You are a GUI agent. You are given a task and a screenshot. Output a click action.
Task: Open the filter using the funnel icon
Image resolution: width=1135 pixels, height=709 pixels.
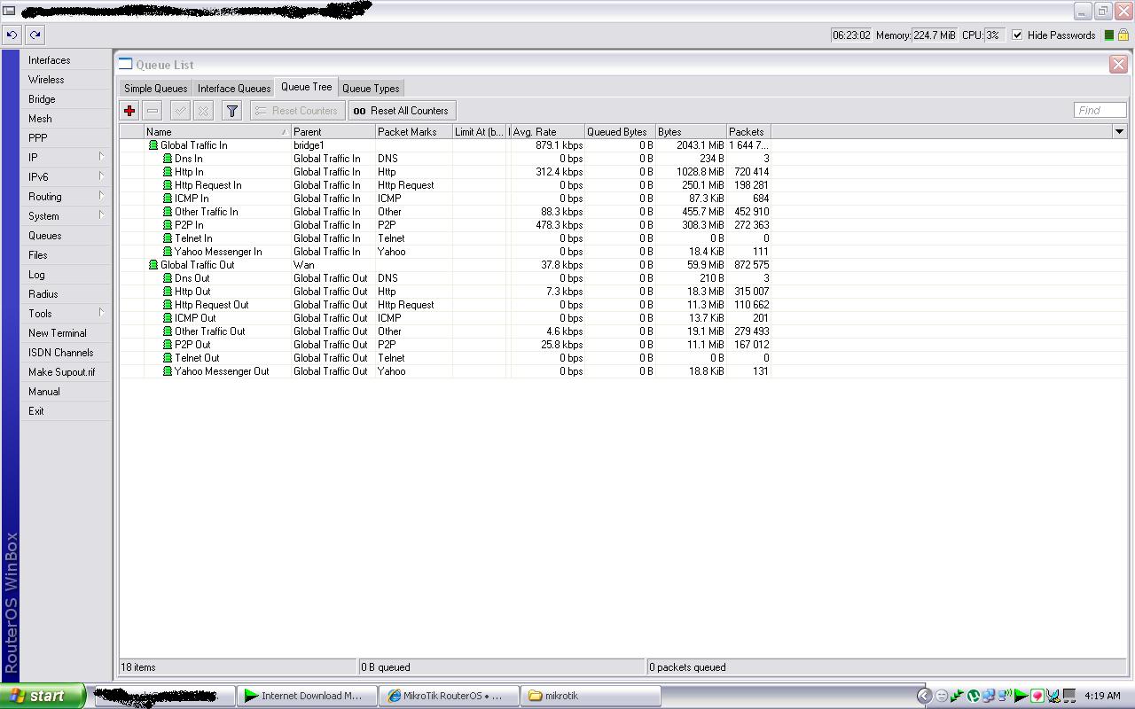pyautogui.click(x=231, y=110)
